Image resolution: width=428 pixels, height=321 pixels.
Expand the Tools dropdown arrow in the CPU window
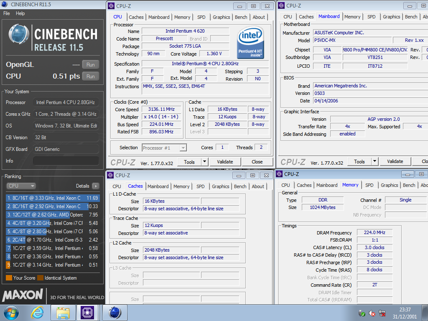(204, 162)
